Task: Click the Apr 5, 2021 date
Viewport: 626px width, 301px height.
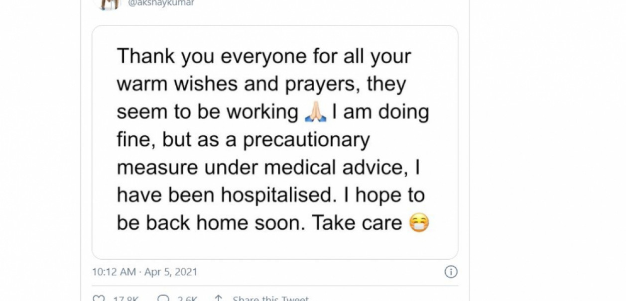Action: 171,272
